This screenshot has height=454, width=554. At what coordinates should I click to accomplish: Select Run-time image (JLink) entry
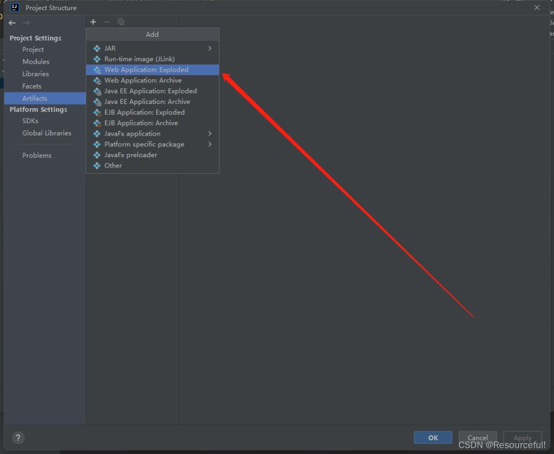[153, 59]
